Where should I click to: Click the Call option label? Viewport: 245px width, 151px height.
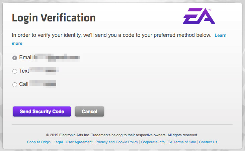tap(24, 84)
